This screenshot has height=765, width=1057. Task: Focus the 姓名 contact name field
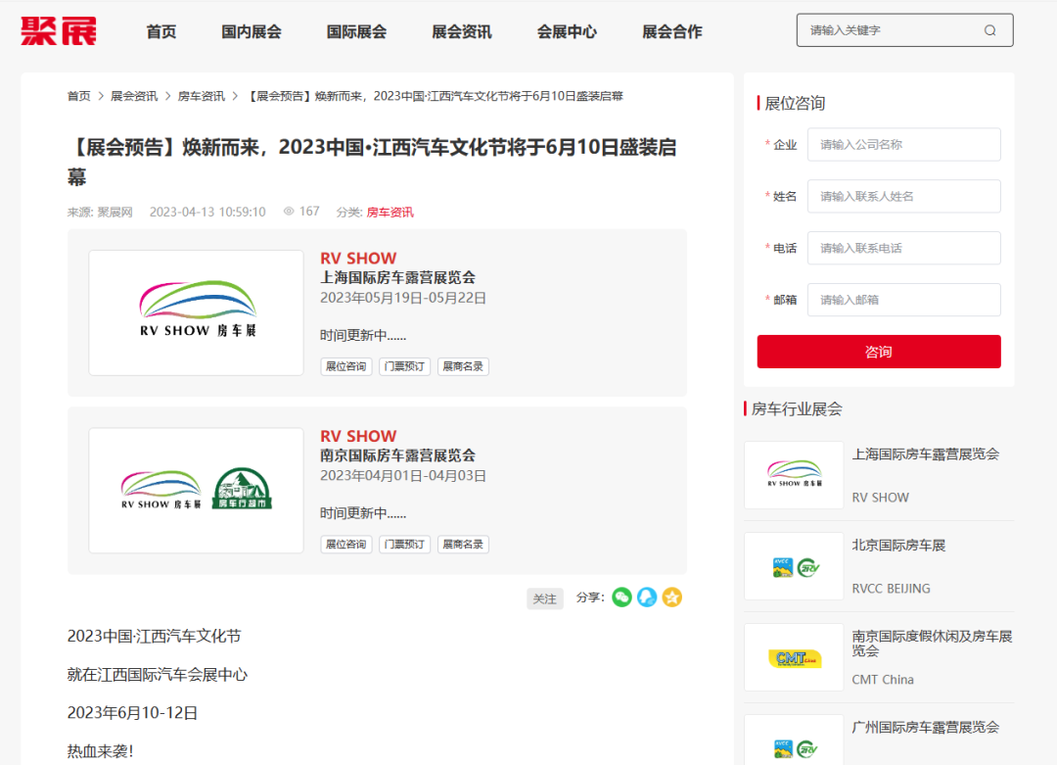(904, 196)
